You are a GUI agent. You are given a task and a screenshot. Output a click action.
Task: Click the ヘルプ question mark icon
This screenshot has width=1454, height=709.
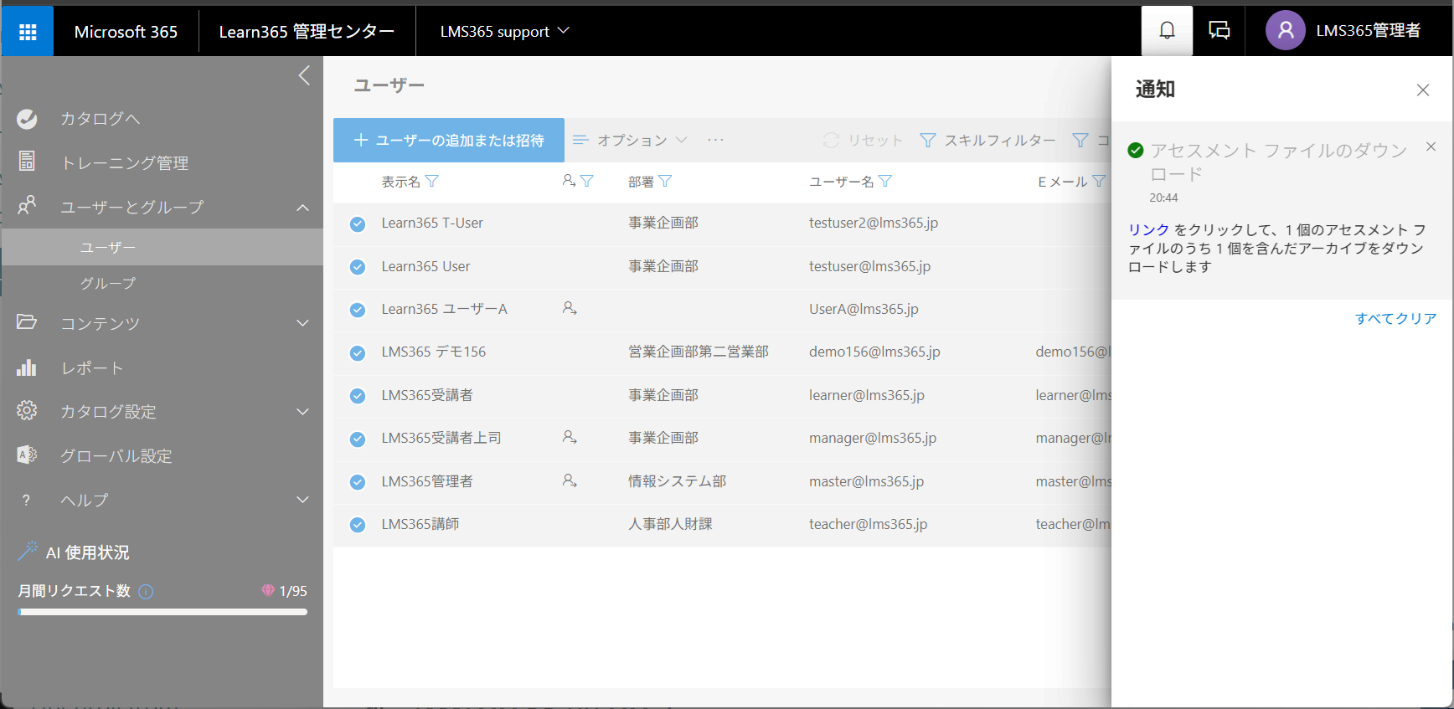[27, 500]
